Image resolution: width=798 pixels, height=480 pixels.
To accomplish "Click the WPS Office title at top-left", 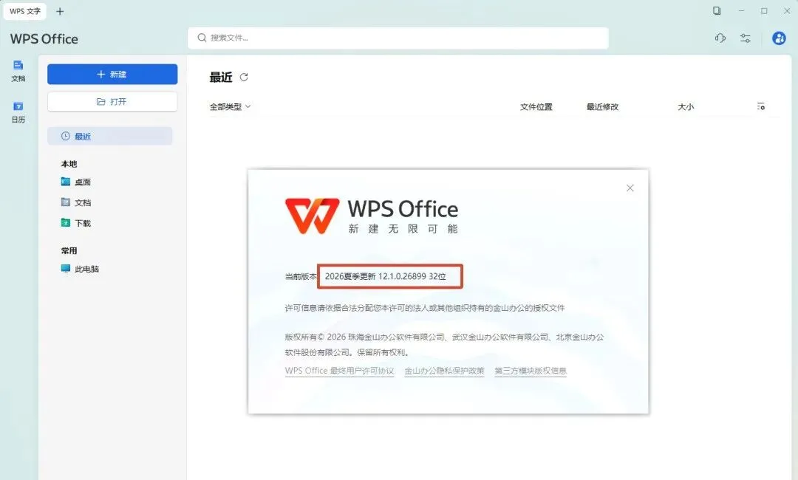I will pyautogui.click(x=44, y=39).
